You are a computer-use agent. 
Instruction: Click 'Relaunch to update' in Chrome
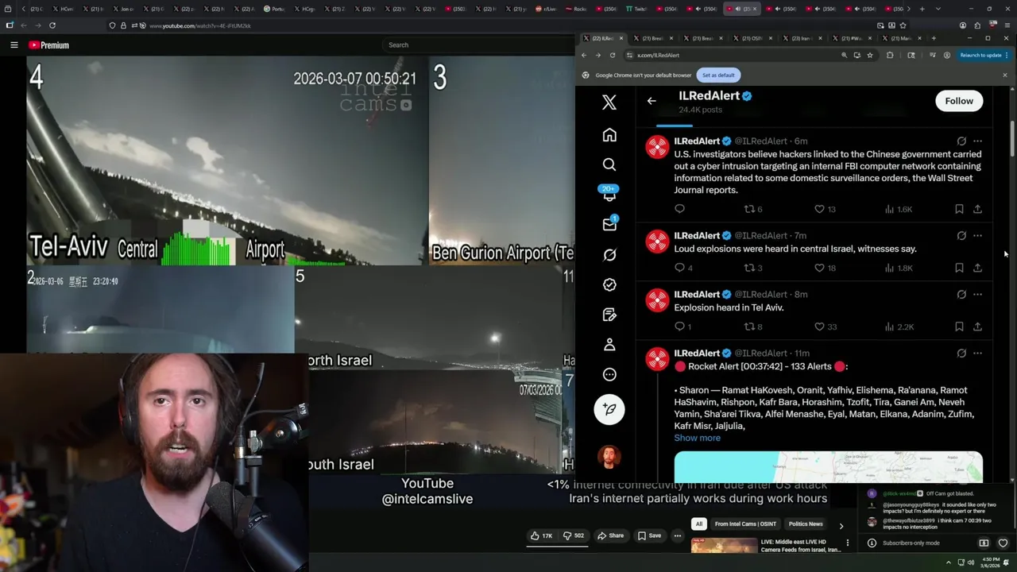coord(980,56)
